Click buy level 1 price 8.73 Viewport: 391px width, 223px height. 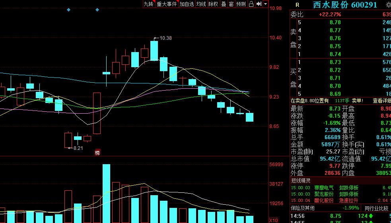click(335, 62)
